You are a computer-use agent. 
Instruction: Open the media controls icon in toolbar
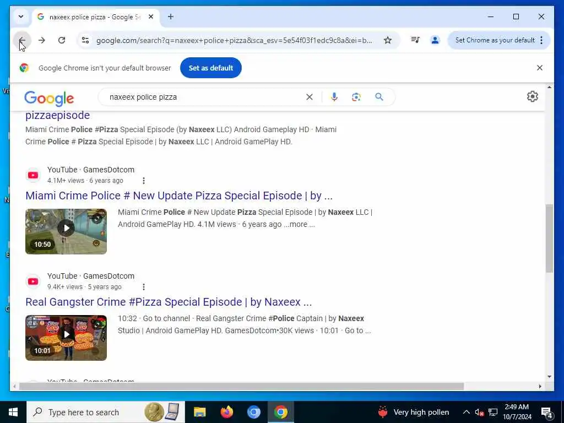415,40
